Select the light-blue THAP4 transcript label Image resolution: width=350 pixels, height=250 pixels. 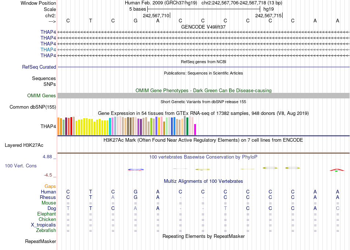[x=48, y=50]
